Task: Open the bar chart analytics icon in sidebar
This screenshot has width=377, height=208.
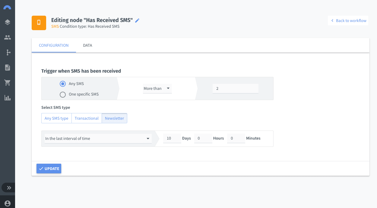Action: (7, 98)
